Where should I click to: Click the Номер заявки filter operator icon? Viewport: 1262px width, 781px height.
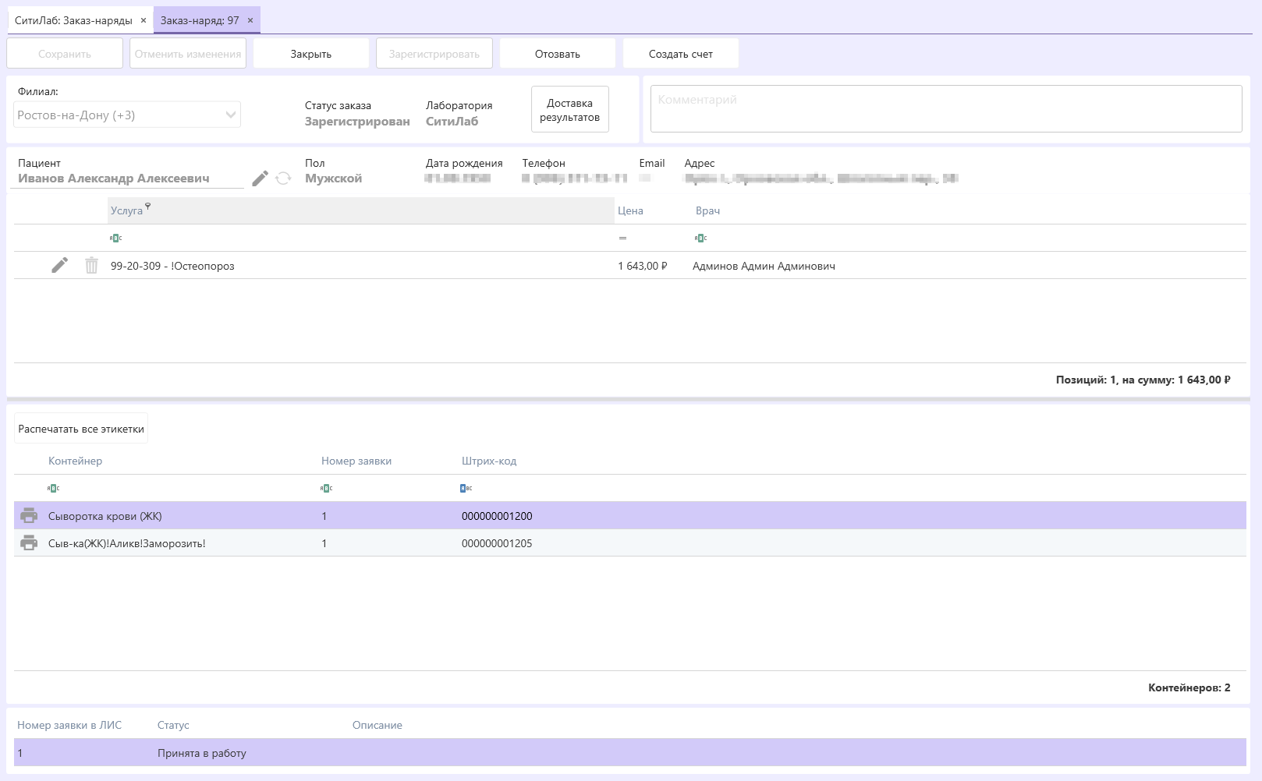click(x=326, y=488)
